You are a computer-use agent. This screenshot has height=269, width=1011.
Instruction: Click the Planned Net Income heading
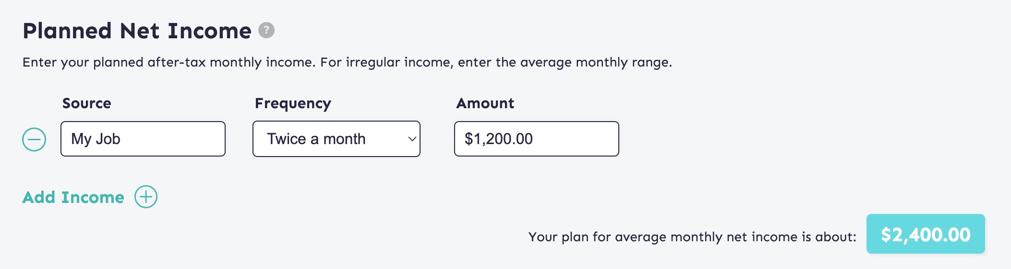click(x=137, y=31)
